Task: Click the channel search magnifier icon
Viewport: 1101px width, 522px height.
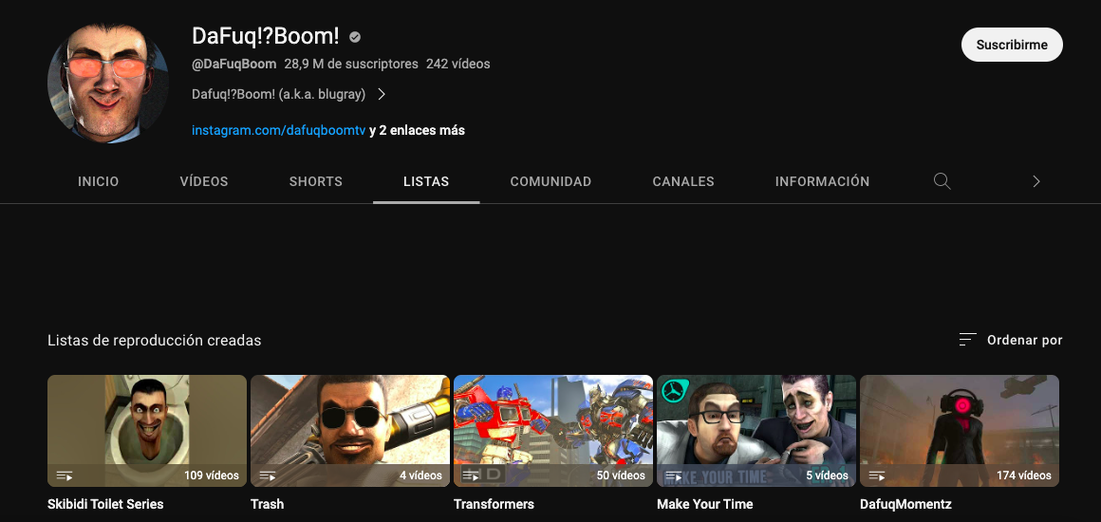Action: pyautogui.click(x=942, y=181)
